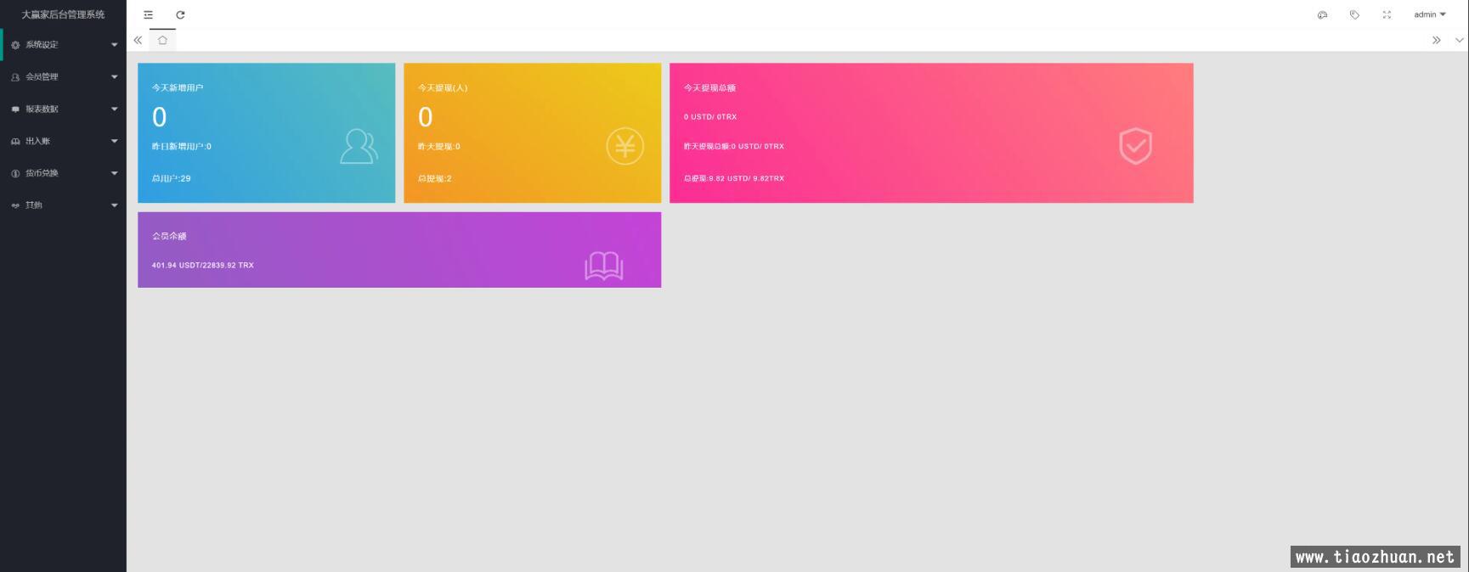Collapse the sidebar with the menu-fold icon

tap(148, 14)
